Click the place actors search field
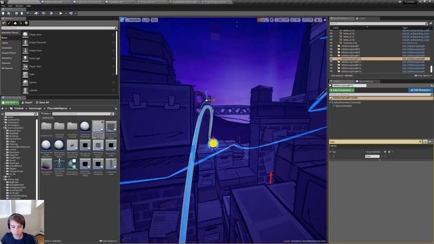Viewport: 434px width, 244px height. (59, 28)
